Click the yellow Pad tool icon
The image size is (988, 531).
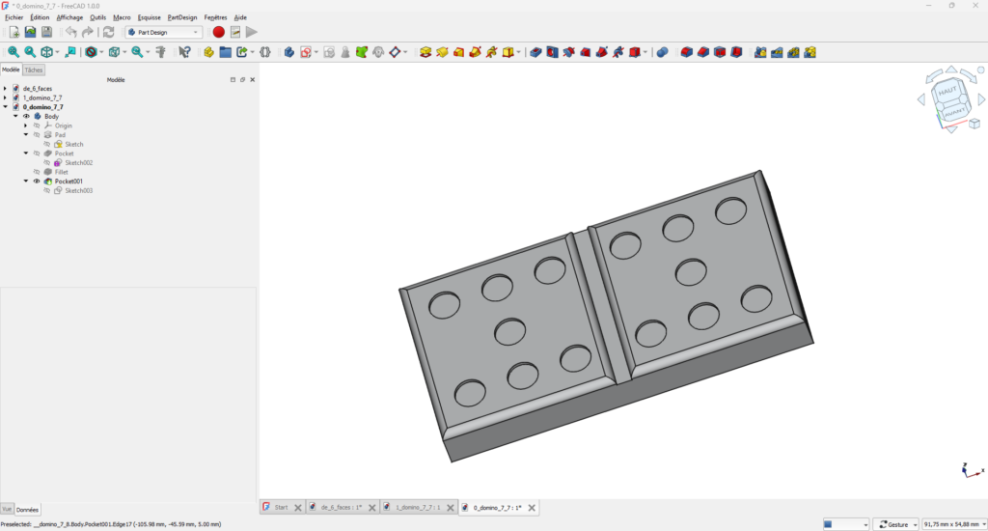(425, 52)
